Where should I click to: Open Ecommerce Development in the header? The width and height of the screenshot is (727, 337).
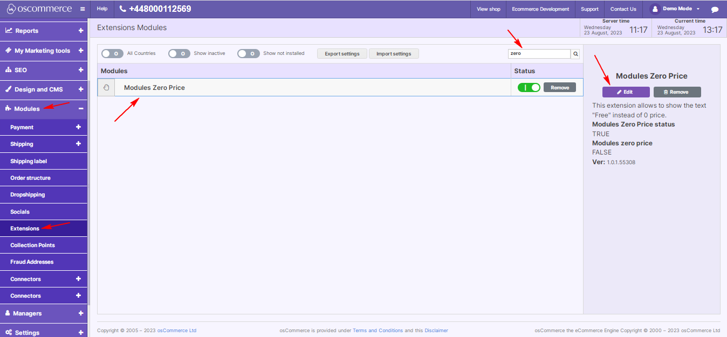540,9
